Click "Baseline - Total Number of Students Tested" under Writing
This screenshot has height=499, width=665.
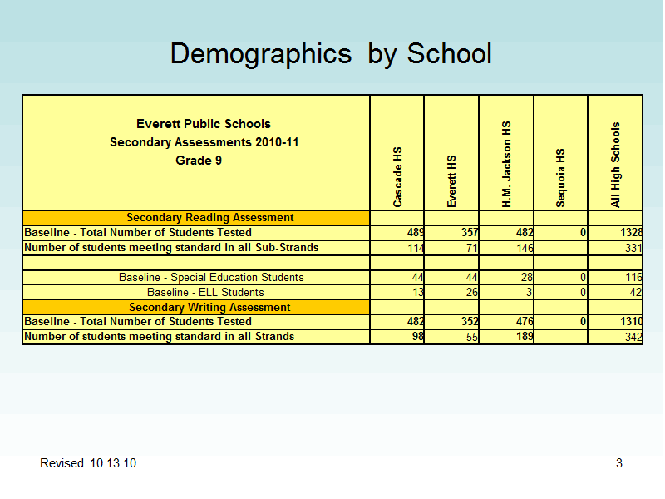[x=138, y=322]
